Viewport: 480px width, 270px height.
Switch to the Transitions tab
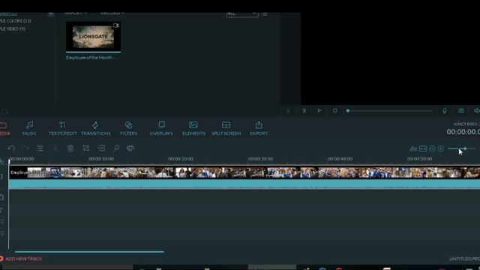[96, 128]
